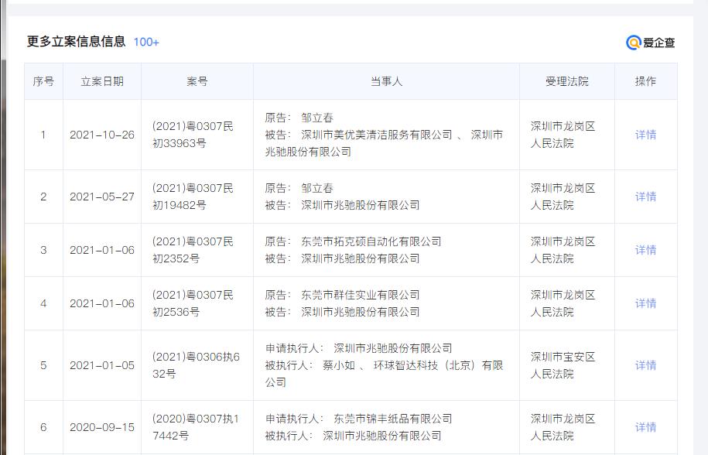Select the 受理法院 column header
The height and width of the screenshot is (455, 708).
point(568,80)
